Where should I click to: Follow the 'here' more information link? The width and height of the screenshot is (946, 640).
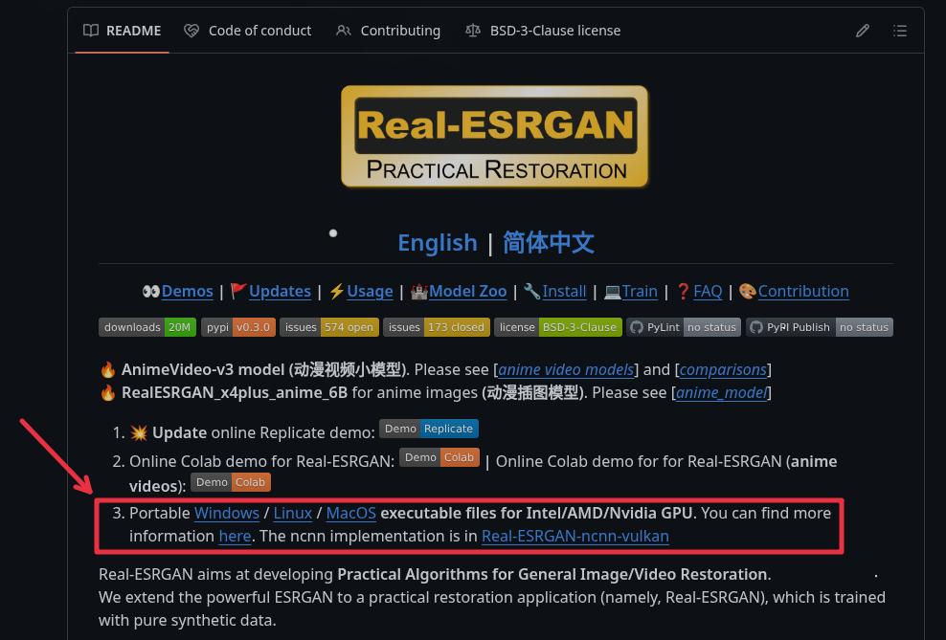tap(235, 537)
